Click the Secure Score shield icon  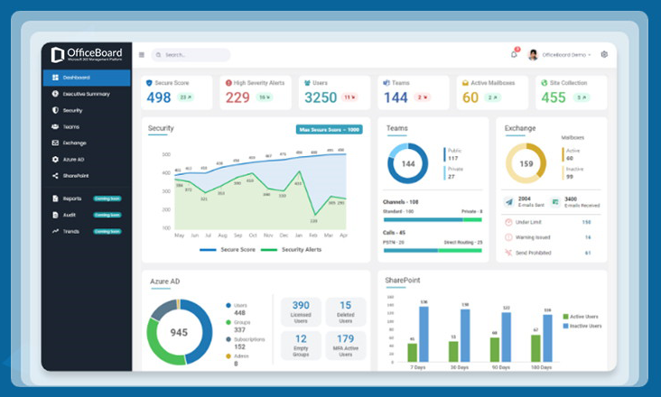(x=149, y=83)
